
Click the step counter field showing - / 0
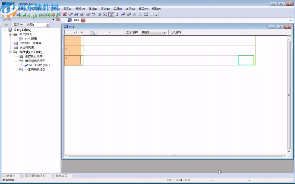[x=76, y=32]
